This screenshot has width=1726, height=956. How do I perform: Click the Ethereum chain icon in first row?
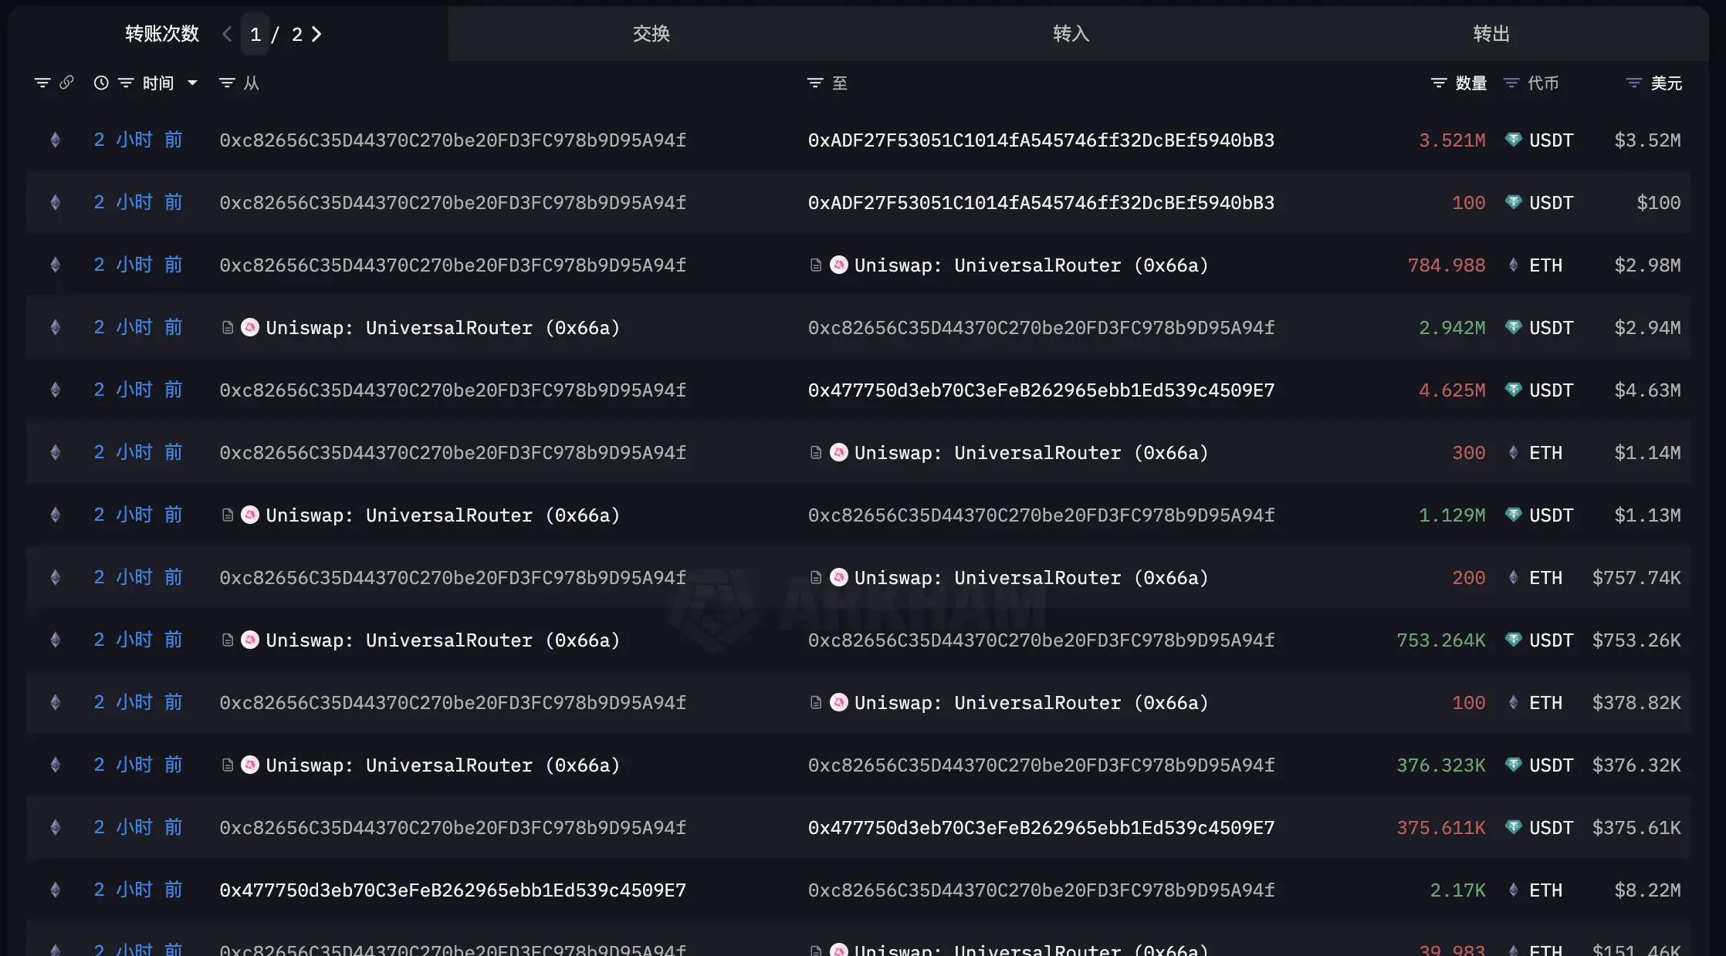pos(55,140)
